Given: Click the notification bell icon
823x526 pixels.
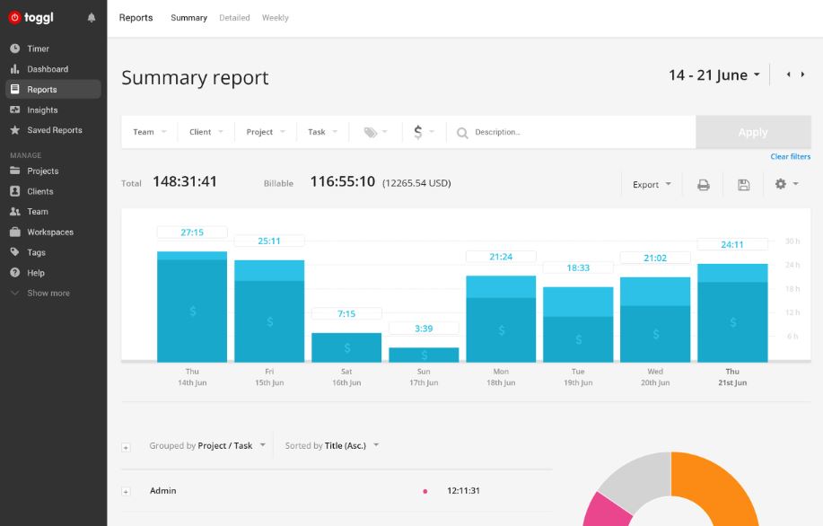Looking at the screenshot, I should click(92, 18).
